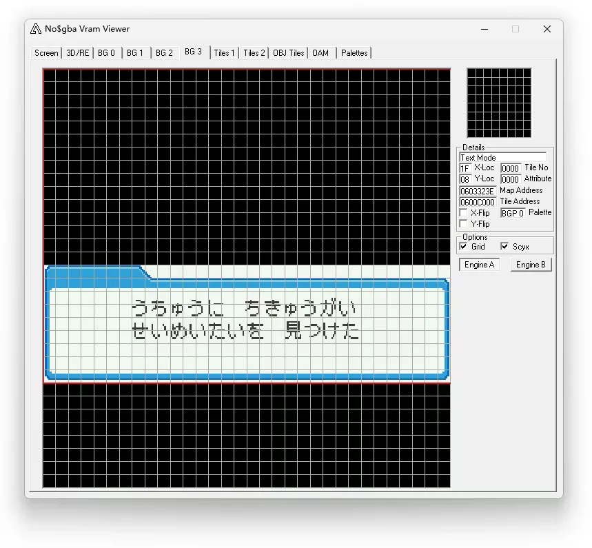Select the BG 0 tab
Screen dimensions: 592x548
coord(106,53)
